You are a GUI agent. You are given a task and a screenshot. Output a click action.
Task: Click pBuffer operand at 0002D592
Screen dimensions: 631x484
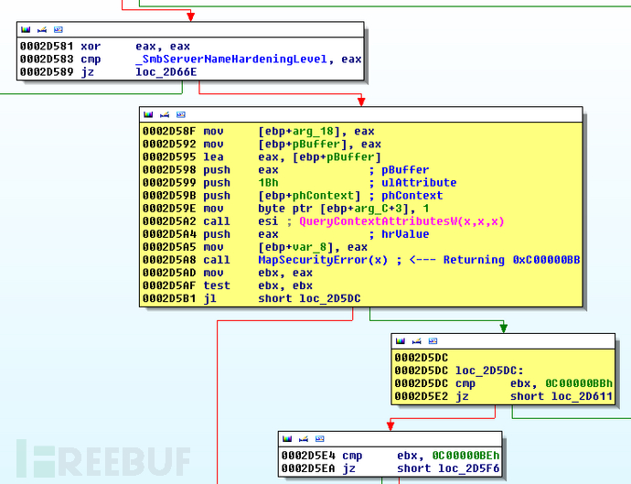point(316,145)
